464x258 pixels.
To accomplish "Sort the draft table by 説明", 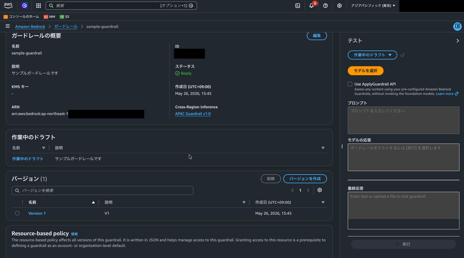I will click(323, 148).
